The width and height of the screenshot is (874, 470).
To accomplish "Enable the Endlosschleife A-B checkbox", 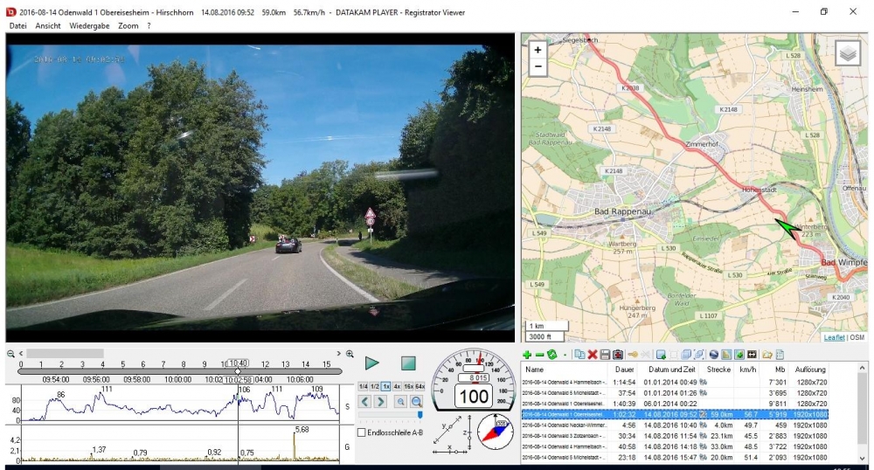I will 363,432.
